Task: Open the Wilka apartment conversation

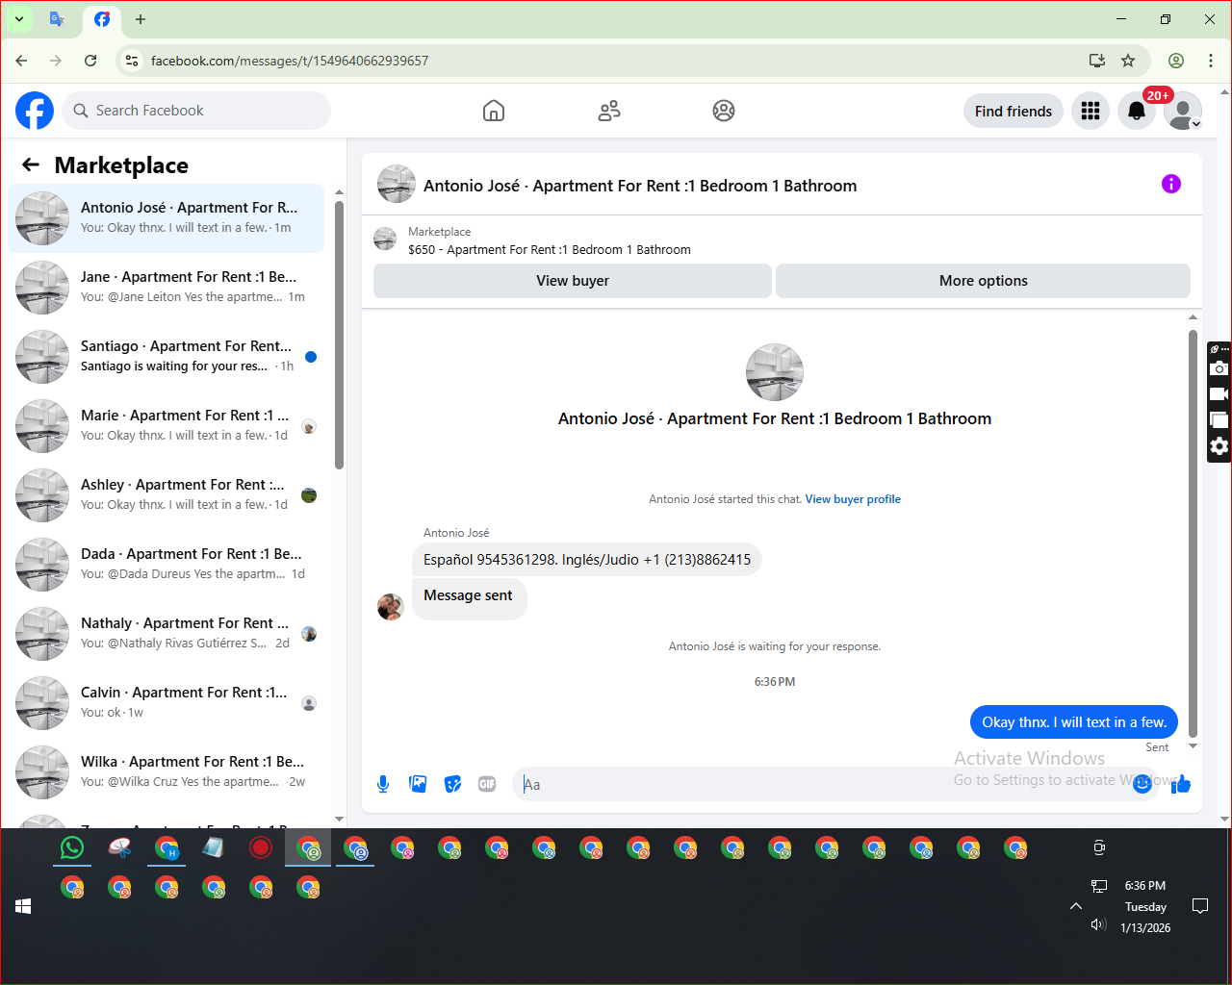Action: (x=167, y=772)
